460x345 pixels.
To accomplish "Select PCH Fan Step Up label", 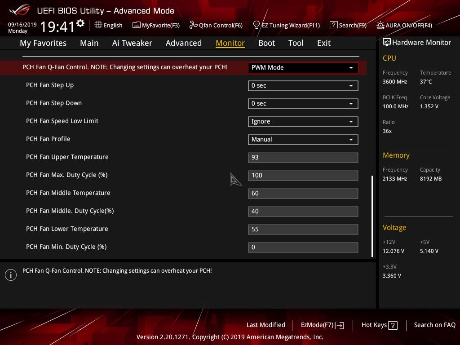I will 50,85.
